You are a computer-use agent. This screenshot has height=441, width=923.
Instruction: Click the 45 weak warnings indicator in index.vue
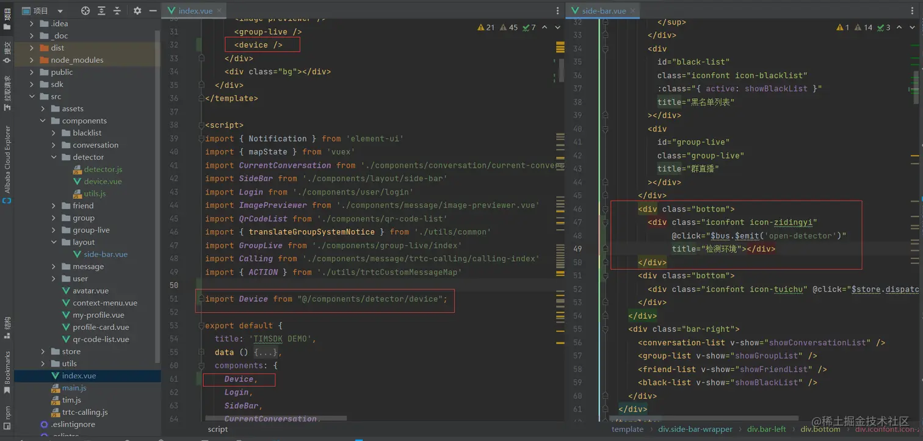tap(509, 27)
